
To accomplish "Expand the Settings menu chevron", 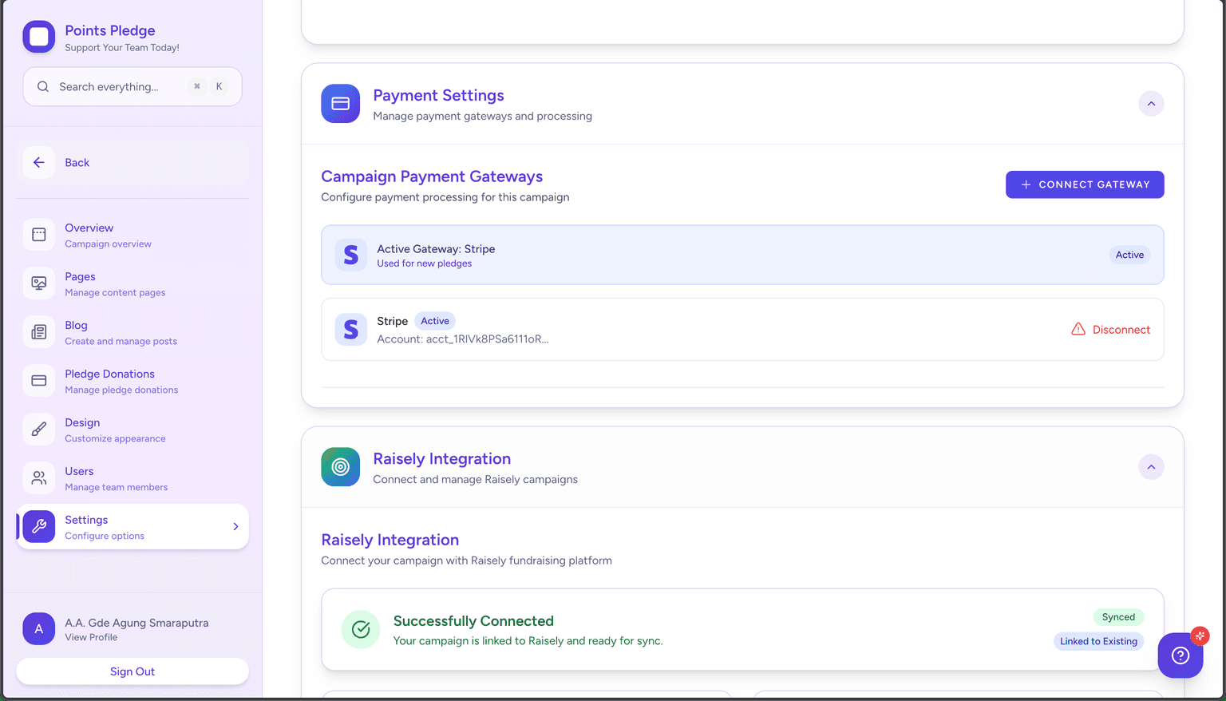I will (x=235, y=527).
